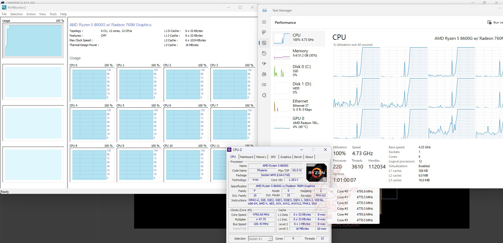Click the Up time value 1:01:00:07
This screenshot has width=503, height=243.
pyautogui.click(x=345, y=180)
